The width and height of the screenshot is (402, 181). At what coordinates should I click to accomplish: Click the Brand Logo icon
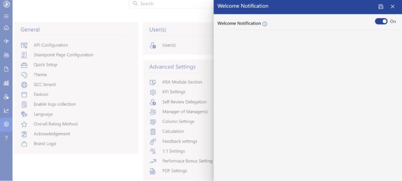24,144
